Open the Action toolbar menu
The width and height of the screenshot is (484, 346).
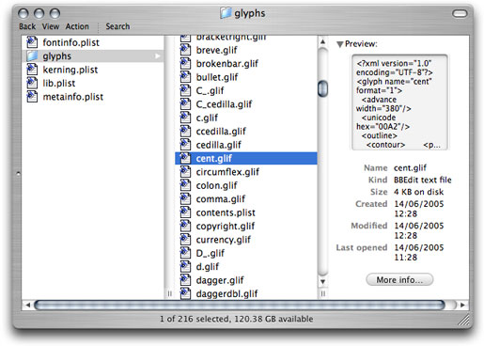[x=77, y=26]
